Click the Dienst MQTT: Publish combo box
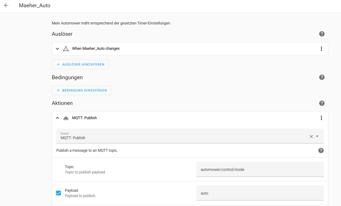 click(183, 136)
